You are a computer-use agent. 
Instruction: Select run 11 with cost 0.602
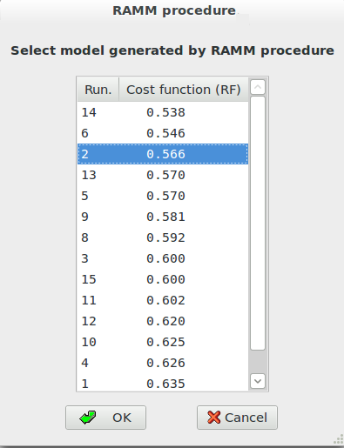(163, 300)
